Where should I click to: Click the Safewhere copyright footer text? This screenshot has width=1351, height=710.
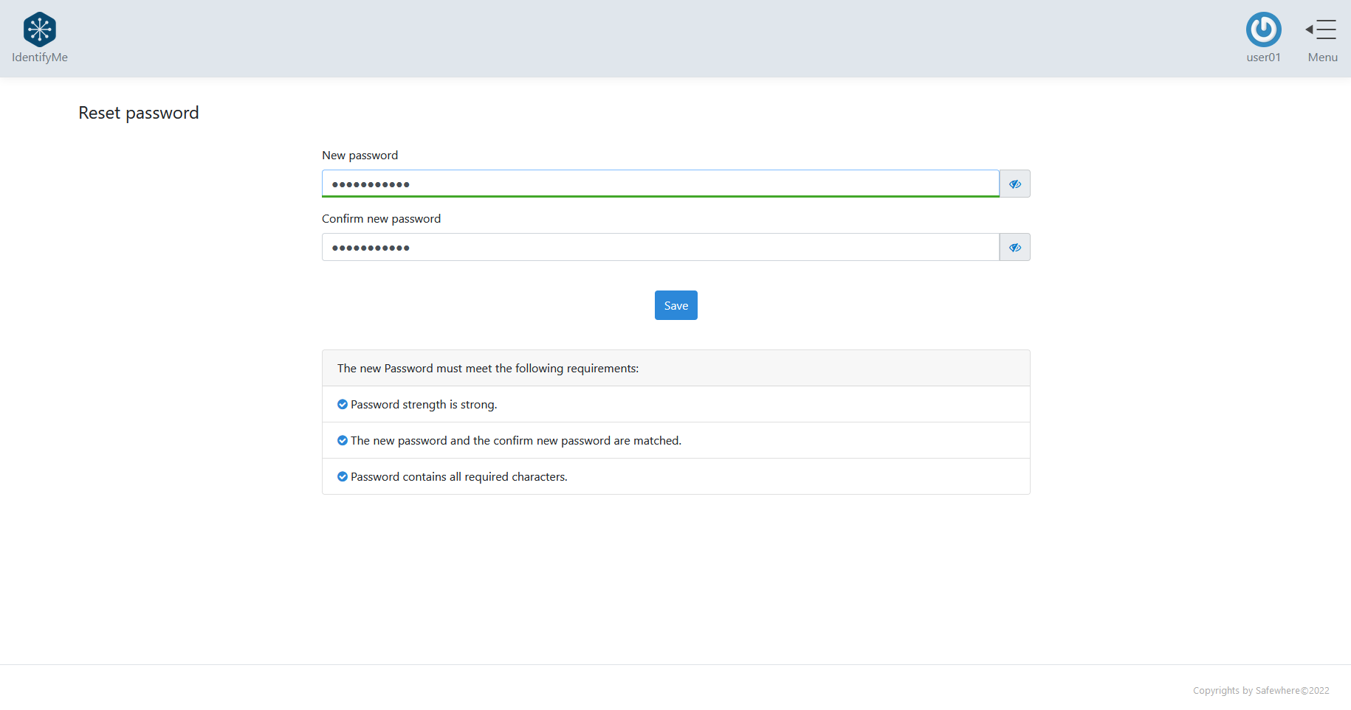[1260, 691]
